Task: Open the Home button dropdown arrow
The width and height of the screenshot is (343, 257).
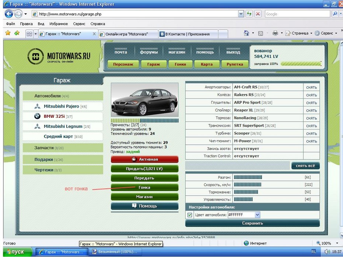Action: pos(253,33)
